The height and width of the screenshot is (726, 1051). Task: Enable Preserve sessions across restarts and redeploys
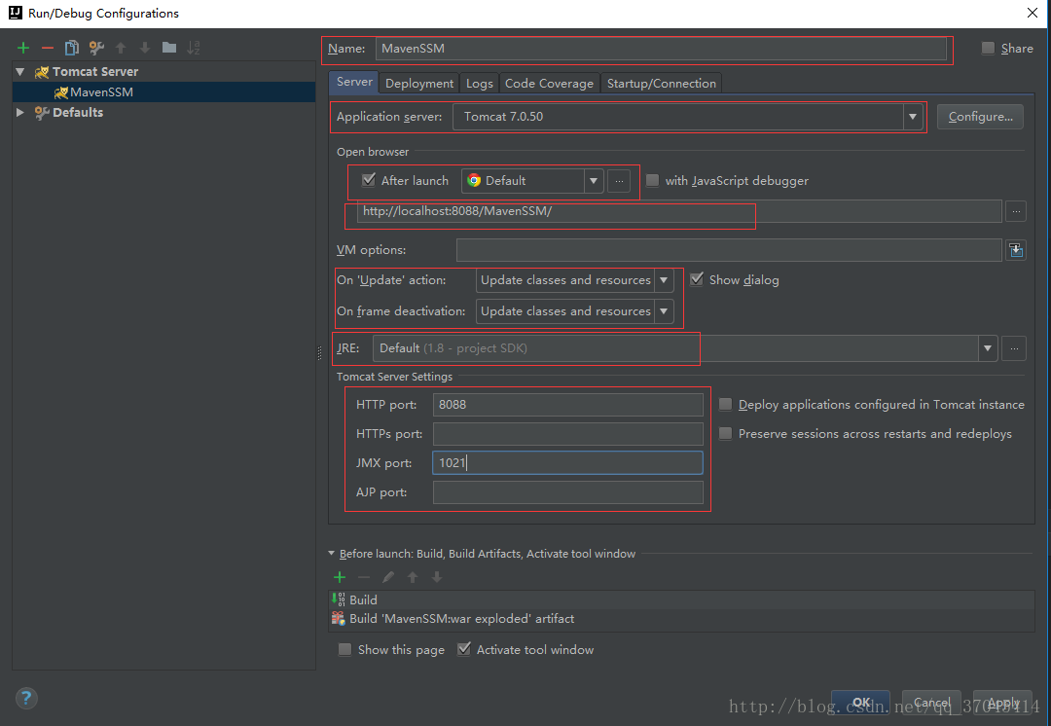[x=725, y=434]
